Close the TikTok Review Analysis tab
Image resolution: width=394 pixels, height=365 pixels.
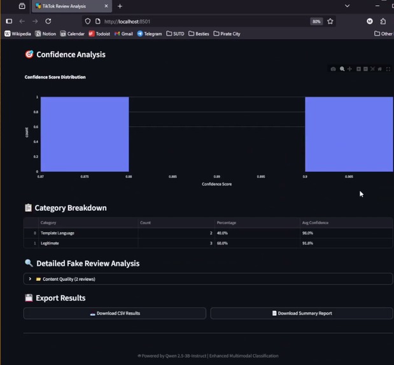pos(106,6)
